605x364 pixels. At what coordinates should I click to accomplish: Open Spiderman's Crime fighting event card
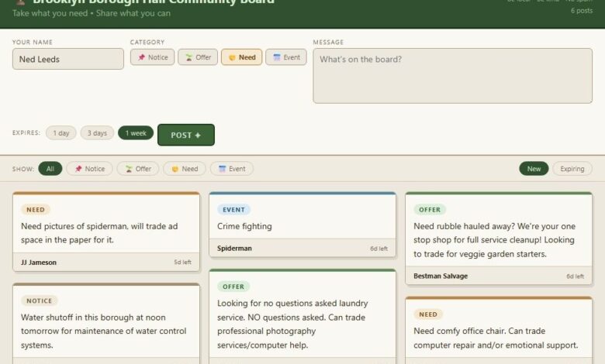(x=302, y=225)
